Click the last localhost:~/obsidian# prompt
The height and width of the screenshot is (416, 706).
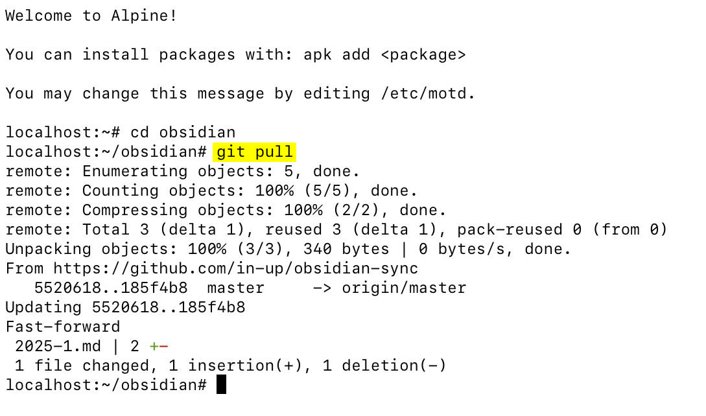click(x=106, y=385)
